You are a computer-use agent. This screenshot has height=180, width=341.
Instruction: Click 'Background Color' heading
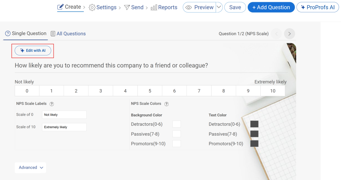click(147, 115)
